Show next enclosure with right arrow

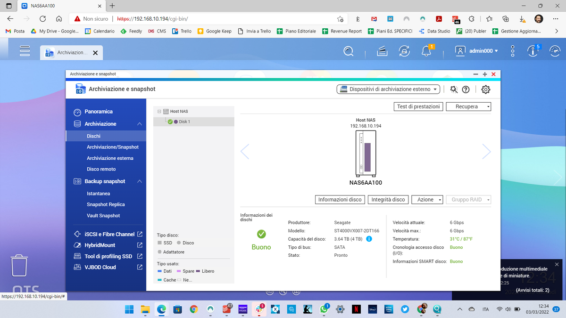pyautogui.click(x=486, y=151)
